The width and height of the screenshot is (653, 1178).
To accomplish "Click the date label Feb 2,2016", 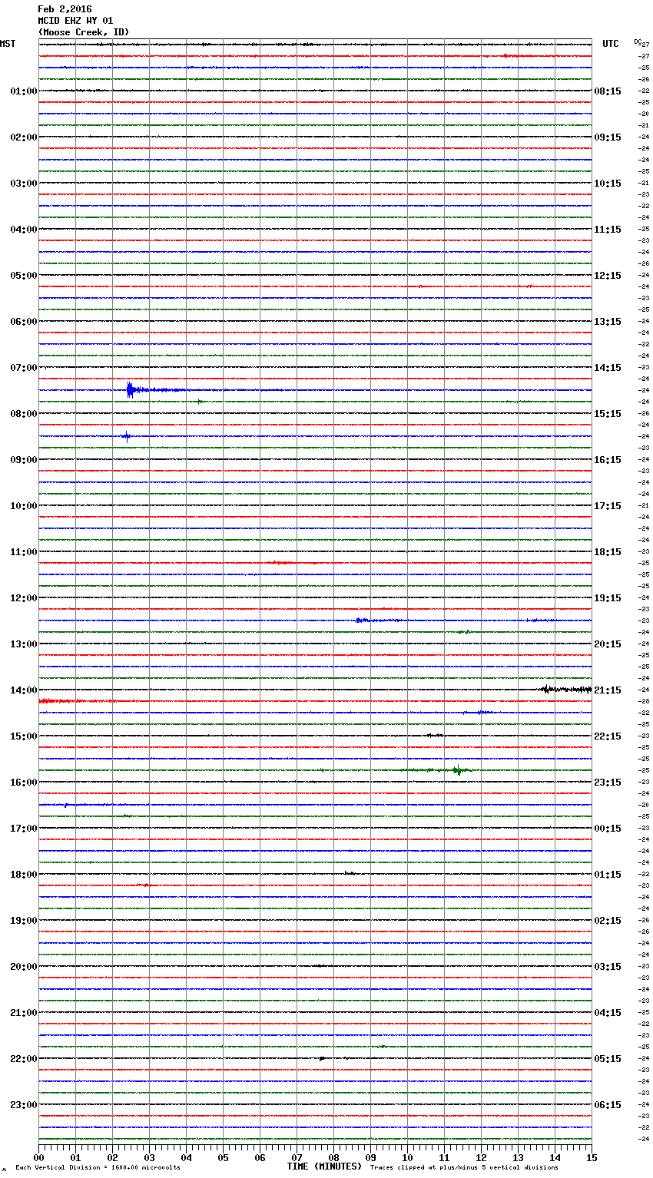I will (65, 9).
